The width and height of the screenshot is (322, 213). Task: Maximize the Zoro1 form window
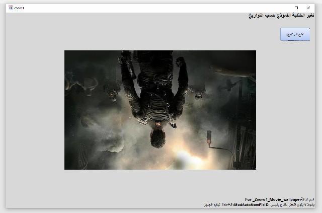pos(296,8)
